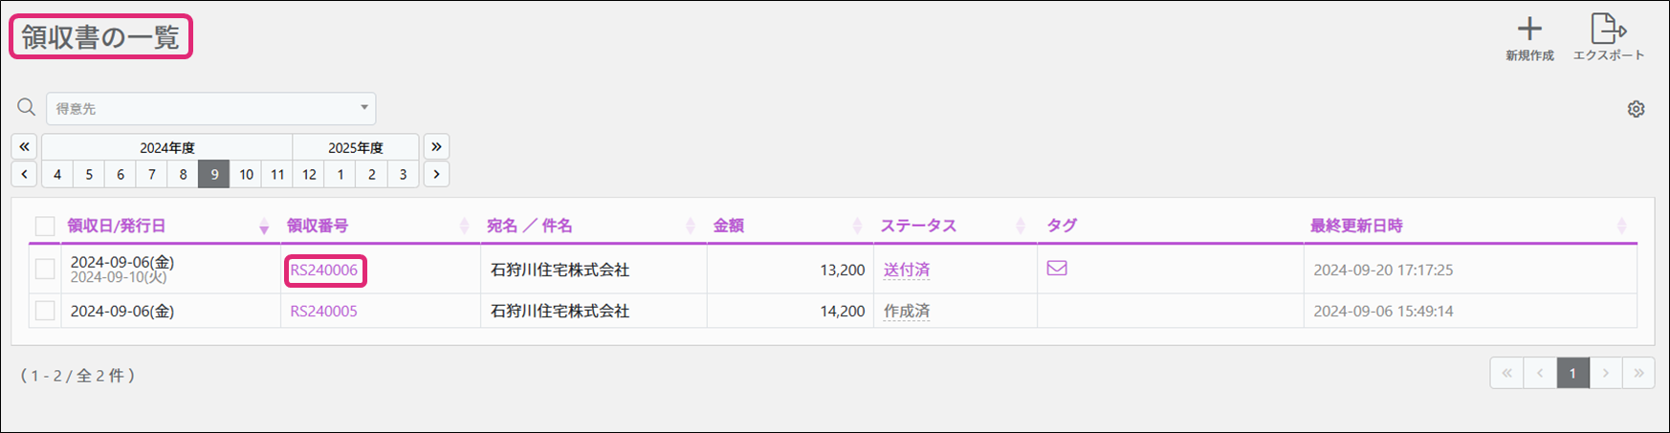The height and width of the screenshot is (433, 1670).
Task: Open the 得意先 customer dropdown
Action: [x=211, y=109]
